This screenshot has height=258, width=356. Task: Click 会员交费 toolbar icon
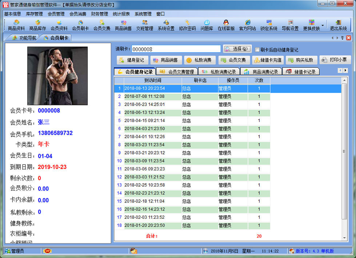tap(102, 25)
